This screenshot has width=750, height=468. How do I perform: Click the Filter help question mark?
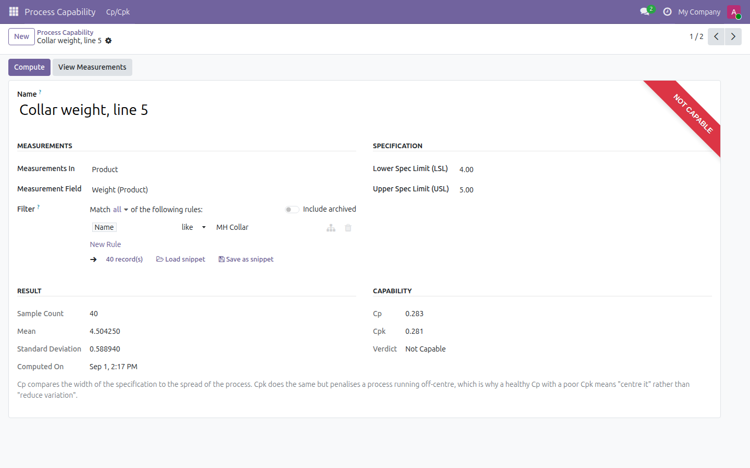38,207
